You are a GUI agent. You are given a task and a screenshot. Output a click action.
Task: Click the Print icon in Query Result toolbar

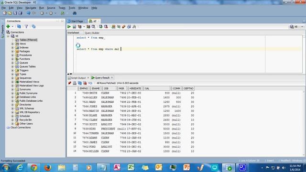click(75, 83)
